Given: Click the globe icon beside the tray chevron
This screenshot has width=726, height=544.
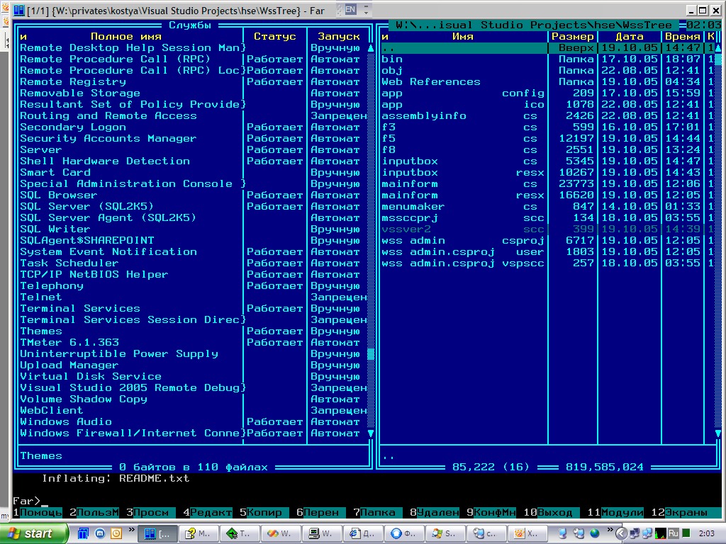Looking at the screenshot, I should 595,533.
